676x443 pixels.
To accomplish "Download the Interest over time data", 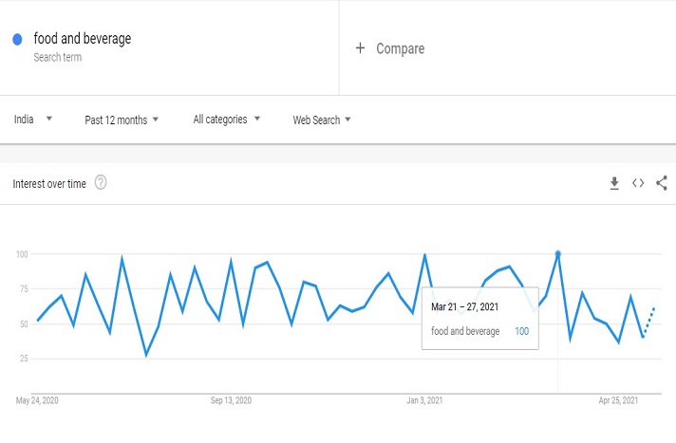I will (614, 183).
